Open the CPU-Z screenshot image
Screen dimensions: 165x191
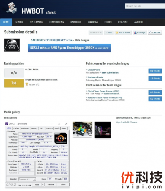(x=38, y=155)
